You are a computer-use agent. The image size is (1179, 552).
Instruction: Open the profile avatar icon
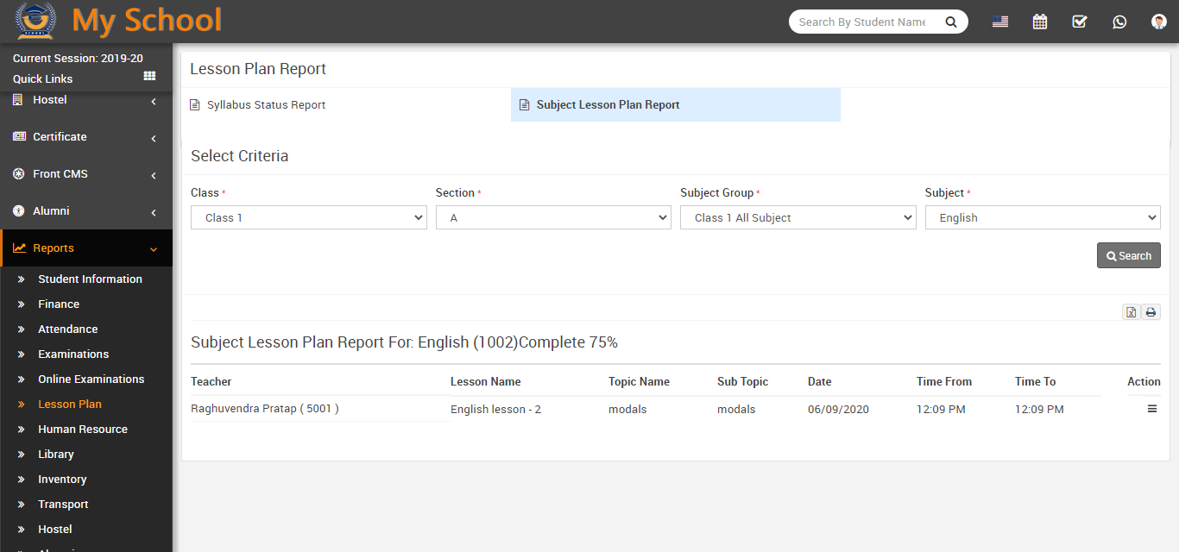pyautogui.click(x=1158, y=21)
